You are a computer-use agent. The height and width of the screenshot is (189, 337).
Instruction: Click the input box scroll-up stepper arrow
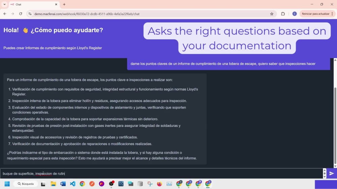click(x=325, y=171)
